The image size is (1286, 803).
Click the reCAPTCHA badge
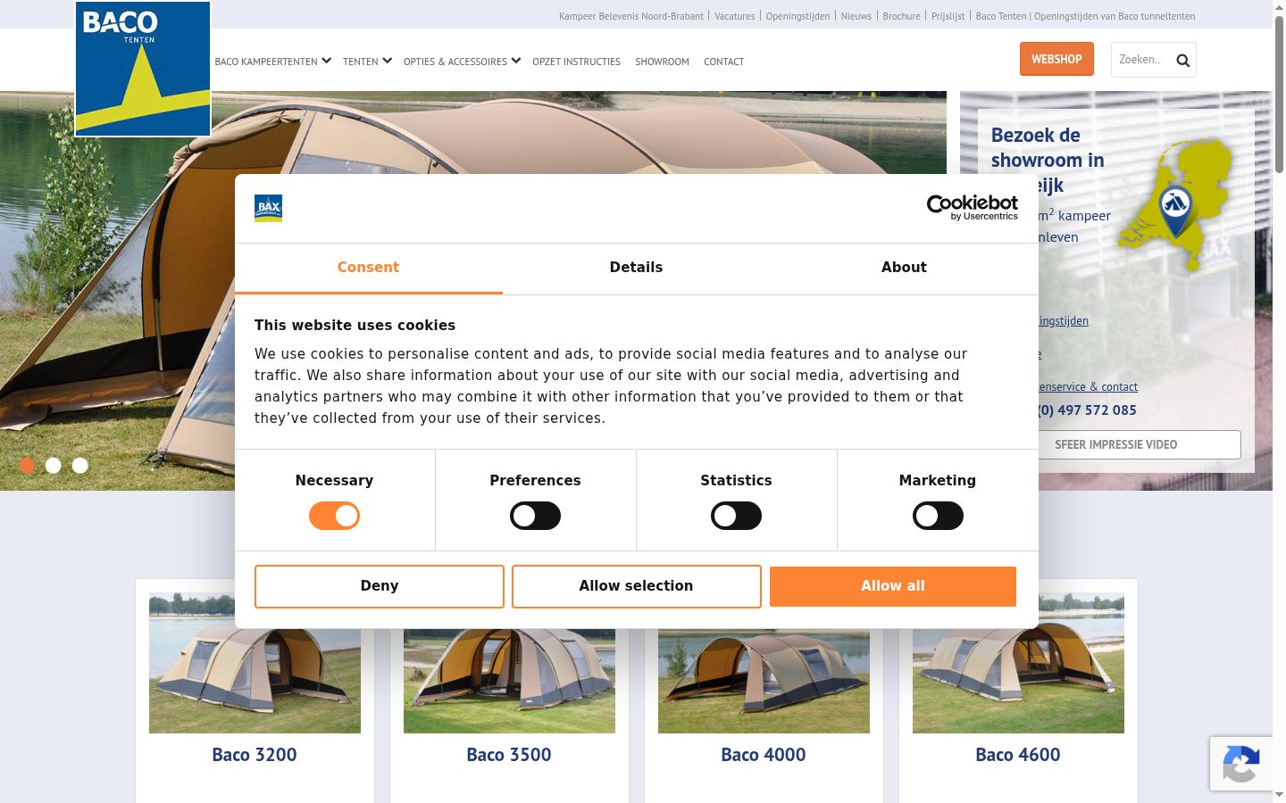(x=1241, y=764)
